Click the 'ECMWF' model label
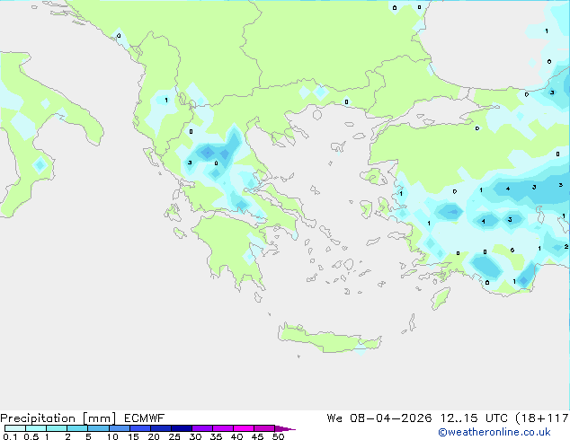The image size is (570, 440). pyautogui.click(x=144, y=418)
